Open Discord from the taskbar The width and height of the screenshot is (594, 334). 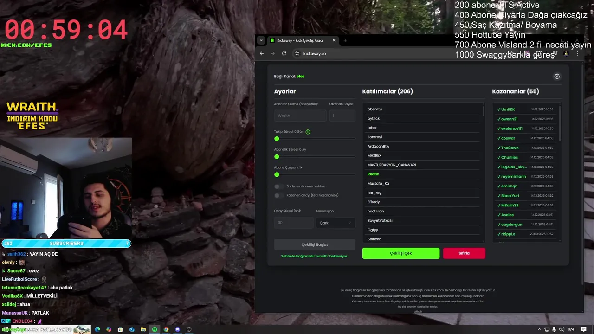(177, 329)
